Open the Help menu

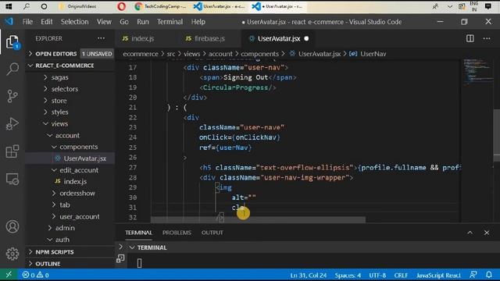click(198, 22)
